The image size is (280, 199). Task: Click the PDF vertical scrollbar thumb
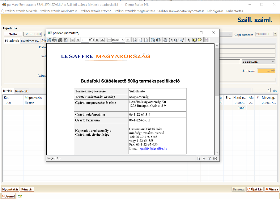(x=217, y=72)
